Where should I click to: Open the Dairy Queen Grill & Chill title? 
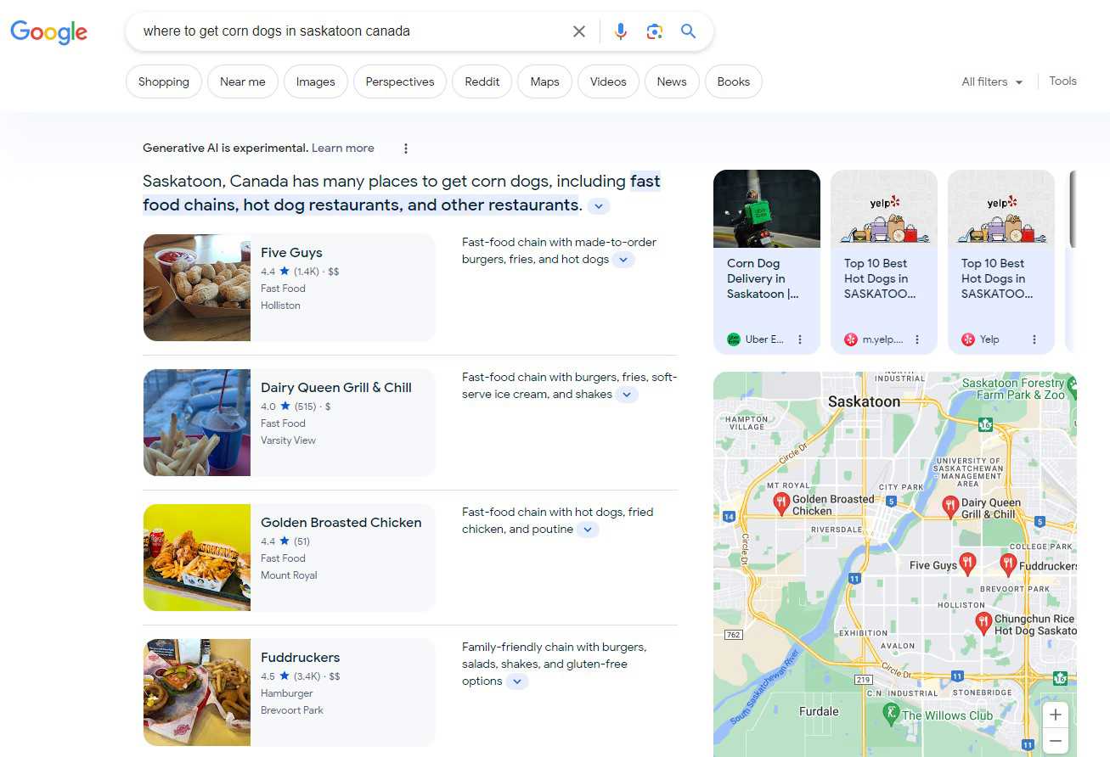pos(336,387)
